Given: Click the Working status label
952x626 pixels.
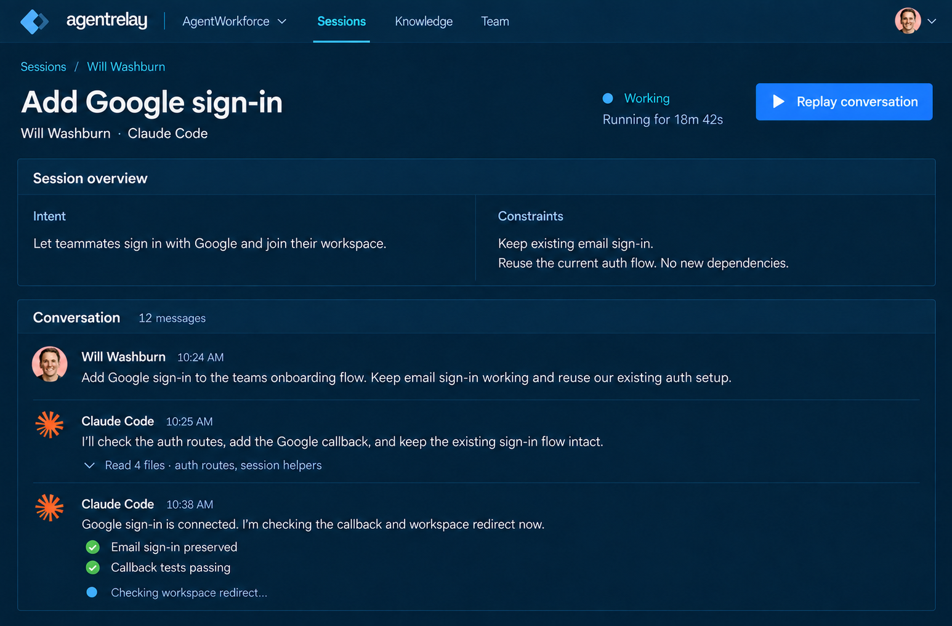Looking at the screenshot, I should coord(647,98).
